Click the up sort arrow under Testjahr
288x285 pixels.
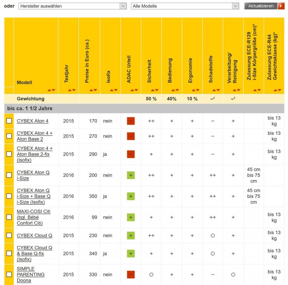point(70,90)
